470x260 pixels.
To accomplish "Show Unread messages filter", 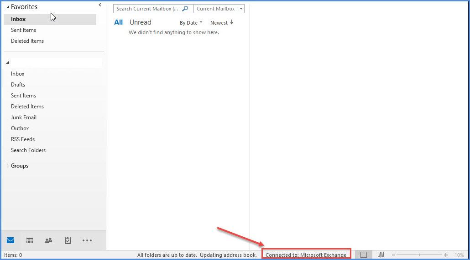I will (140, 22).
